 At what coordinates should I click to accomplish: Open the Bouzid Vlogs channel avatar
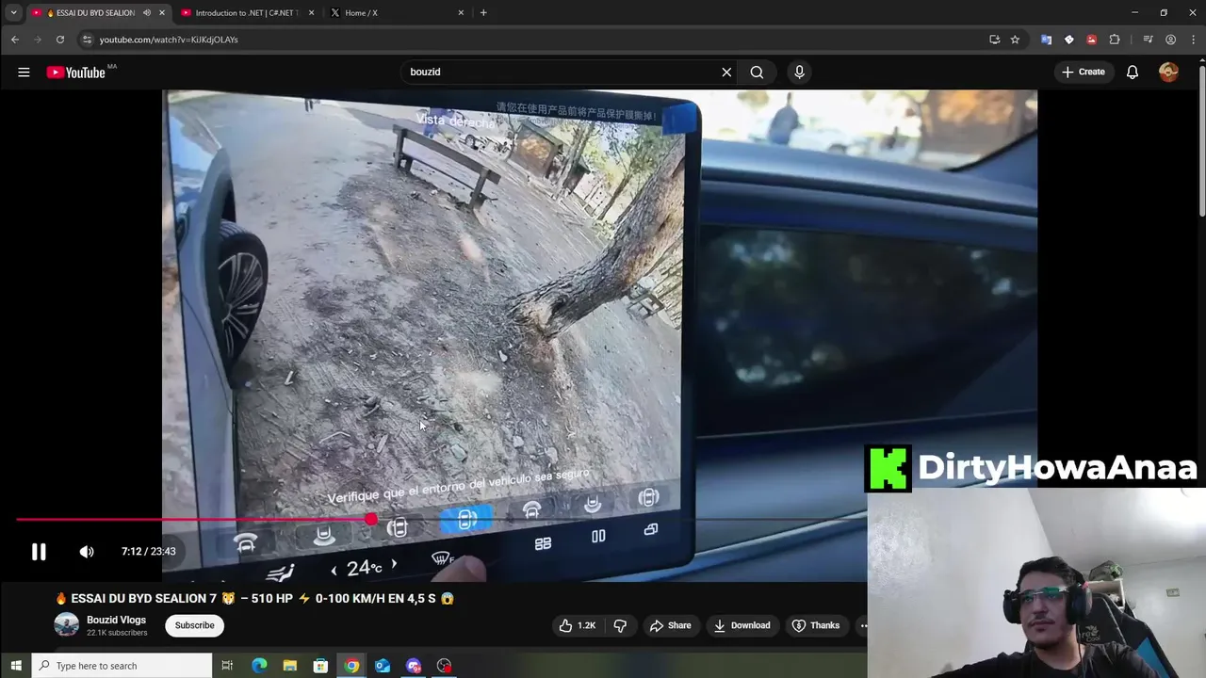[66, 624]
